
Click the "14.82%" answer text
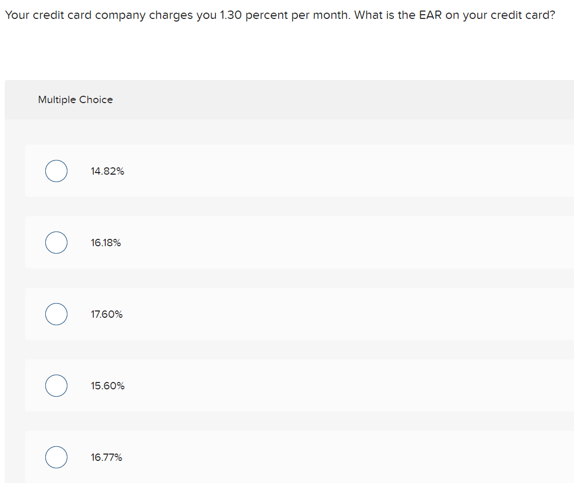(x=107, y=171)
